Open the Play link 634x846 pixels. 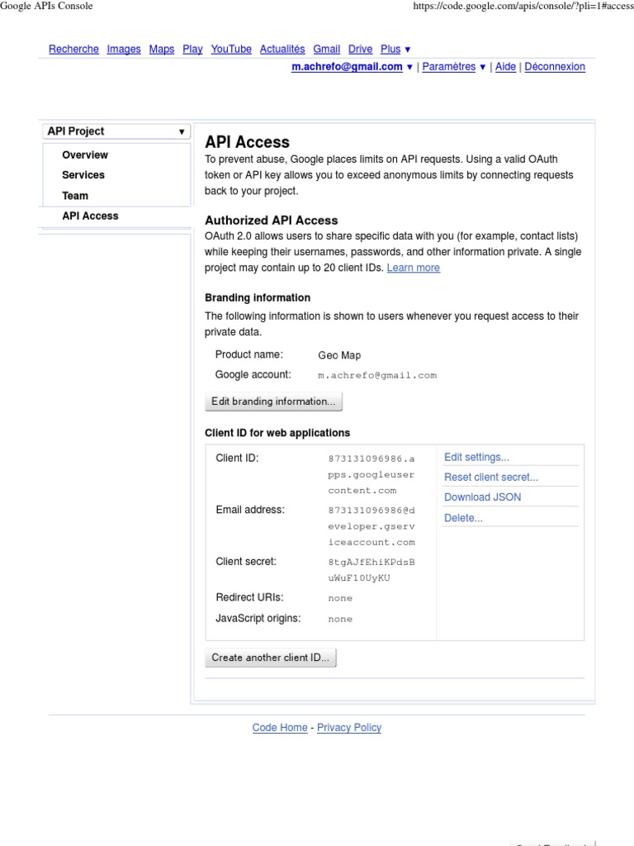tap(192, 49)
